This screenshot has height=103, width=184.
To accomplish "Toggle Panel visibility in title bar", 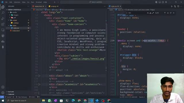I will [x=160, y=2].
